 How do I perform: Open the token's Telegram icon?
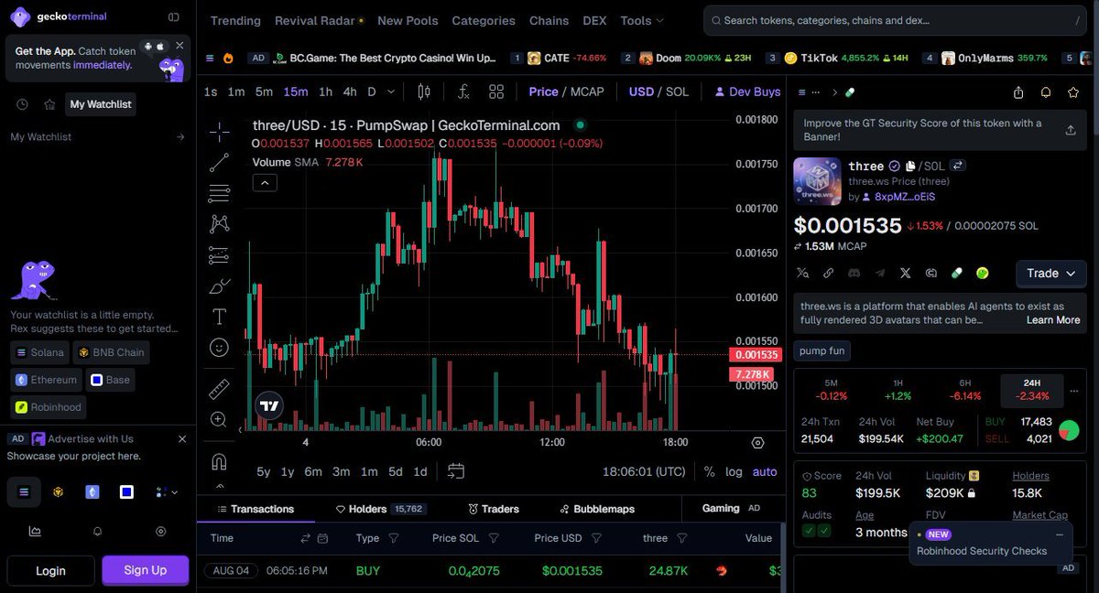(x=880, y=273)
